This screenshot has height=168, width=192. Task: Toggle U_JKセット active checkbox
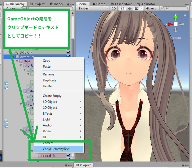pos(68,52)
